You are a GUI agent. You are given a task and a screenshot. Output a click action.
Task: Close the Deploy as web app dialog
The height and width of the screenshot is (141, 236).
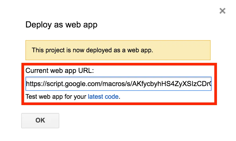pos(222,11)
